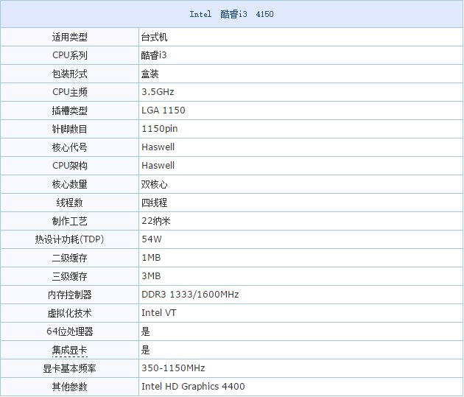Select the 包装形式 label
This screenshot has width=464, height=397.
(x=69, y=74)
